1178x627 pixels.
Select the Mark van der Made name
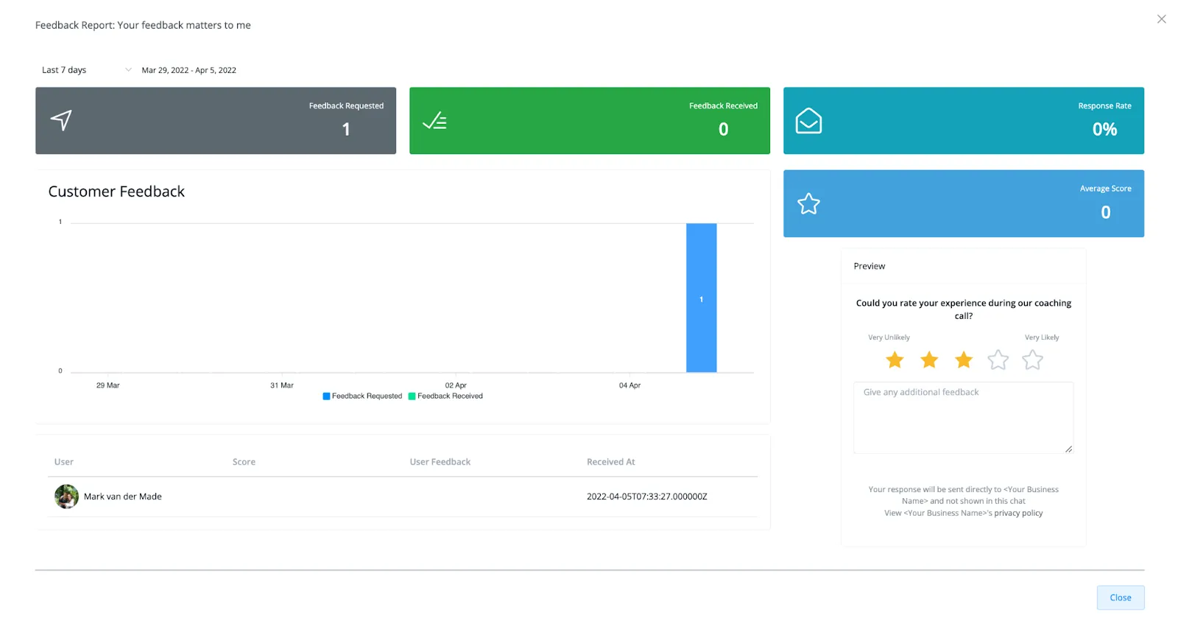[x=123, y=497]
